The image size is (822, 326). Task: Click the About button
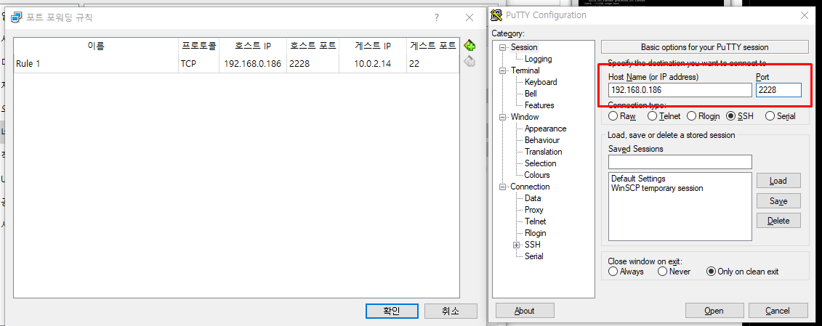[524, 311]
